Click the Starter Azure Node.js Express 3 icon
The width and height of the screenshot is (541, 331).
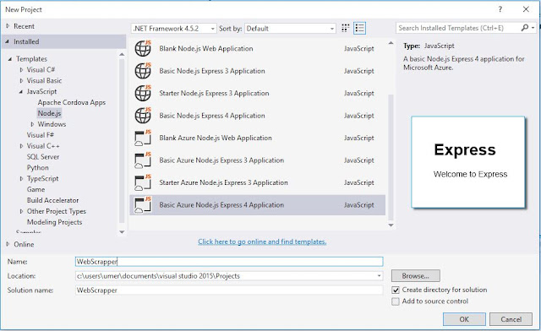pos(143,182)
